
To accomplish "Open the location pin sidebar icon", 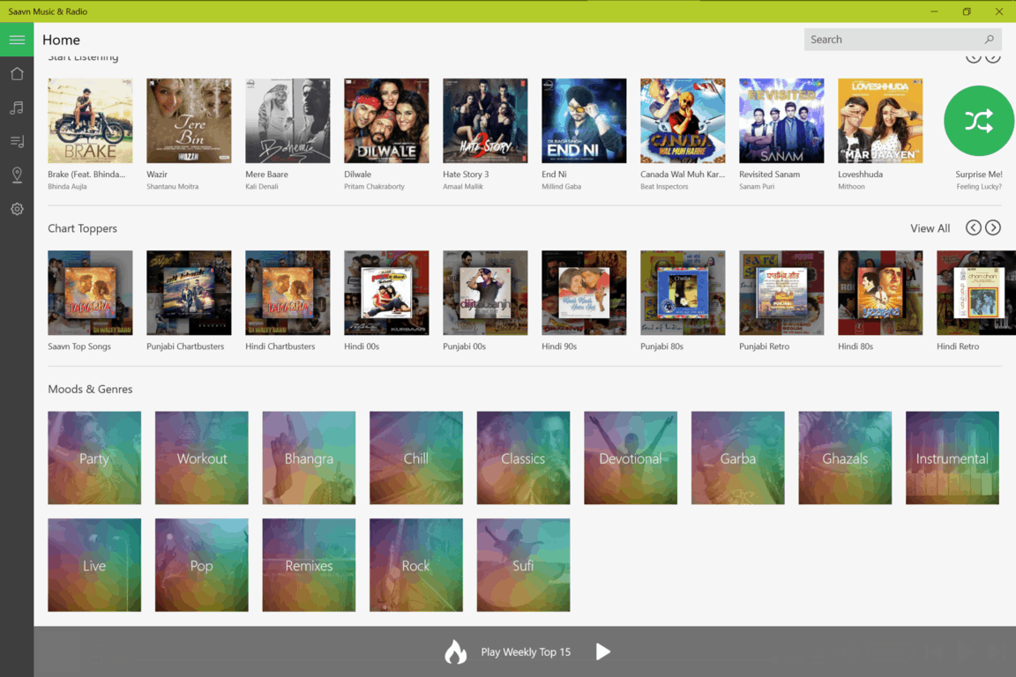I will coord(17,175).
